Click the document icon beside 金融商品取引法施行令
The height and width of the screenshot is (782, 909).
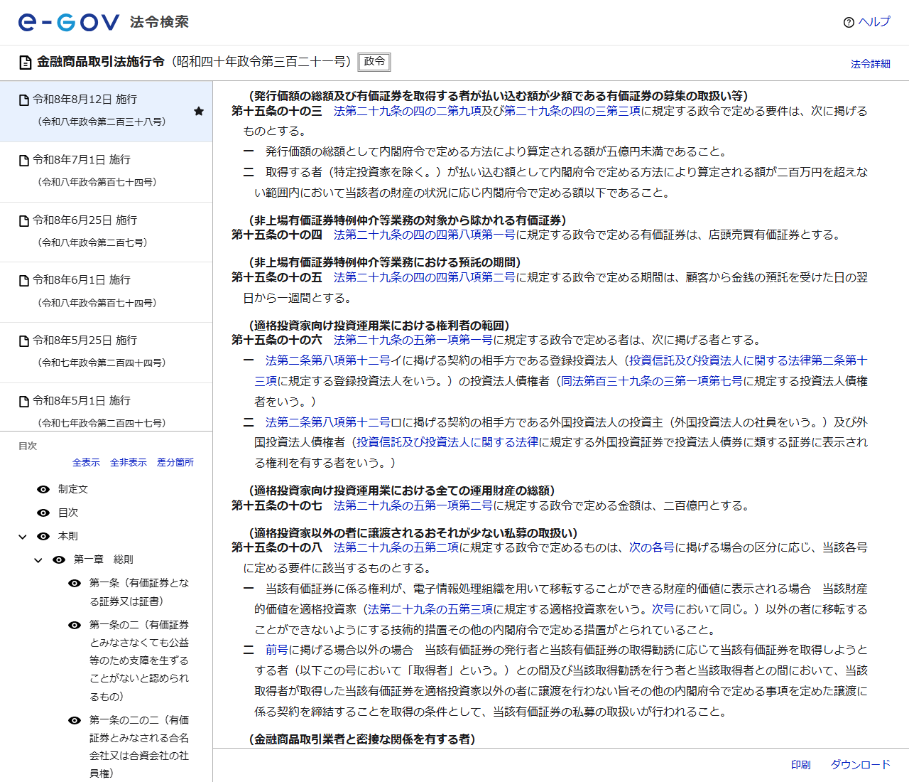pos(26,63)
